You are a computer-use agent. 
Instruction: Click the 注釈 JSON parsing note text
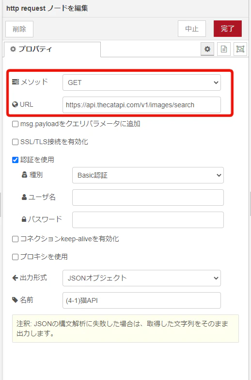[122, 329]
